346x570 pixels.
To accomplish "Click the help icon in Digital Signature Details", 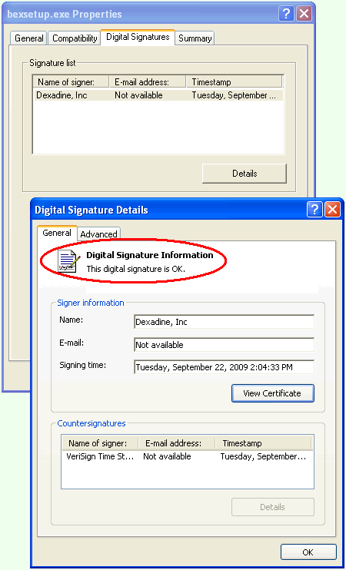I will (314, 210).
